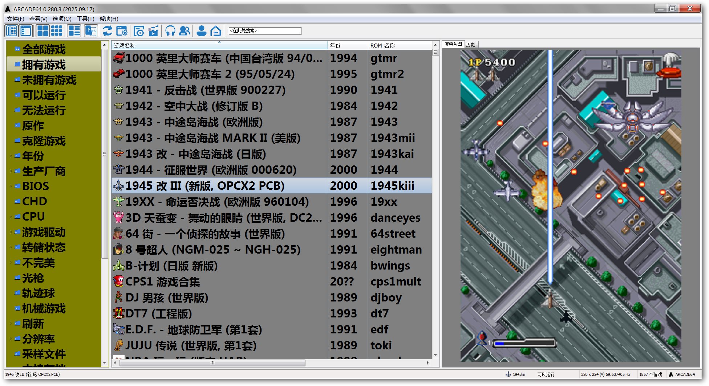Click the search box in toolbar
Image resolution: width=709 pixels, height=386 pixels.
tap(265, 31)
